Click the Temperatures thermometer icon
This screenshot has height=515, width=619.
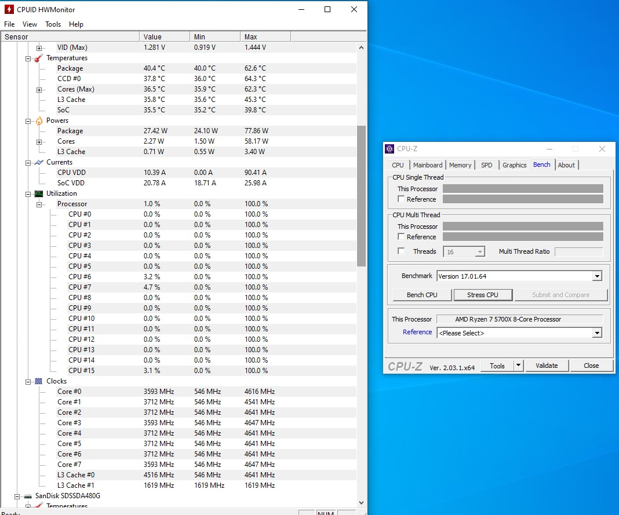[39, 58]
